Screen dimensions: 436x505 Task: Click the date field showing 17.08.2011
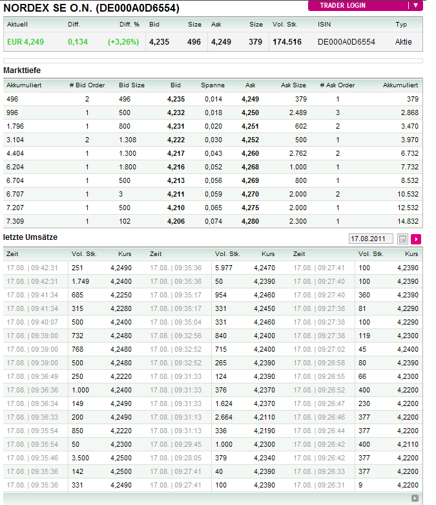(x=371, y=239)
